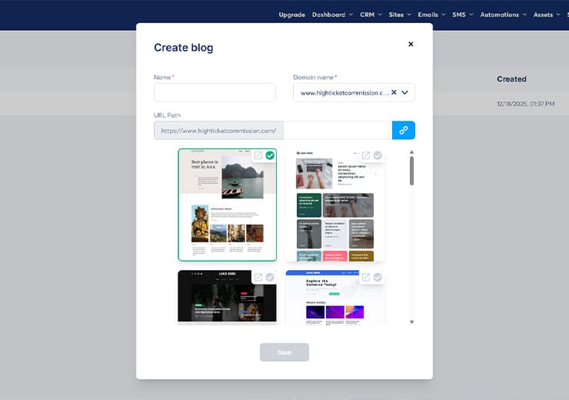Deselect the Asia travel template checkmark

[x=270, y=155]
